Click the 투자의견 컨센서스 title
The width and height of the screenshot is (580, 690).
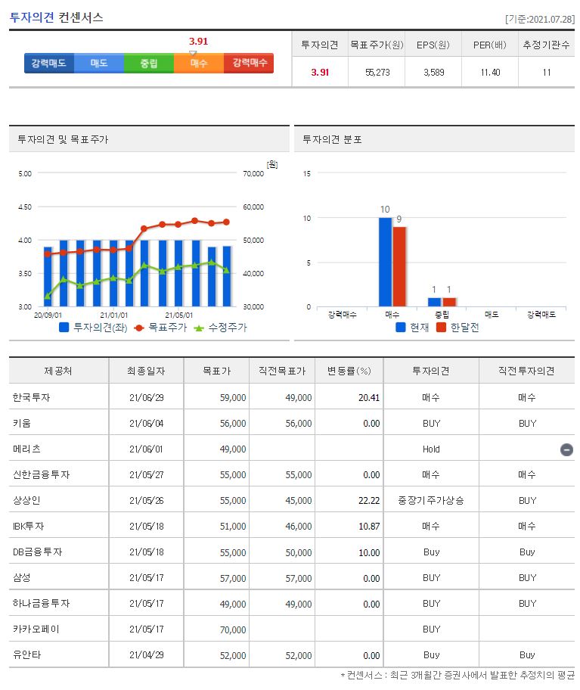[56, 17]
